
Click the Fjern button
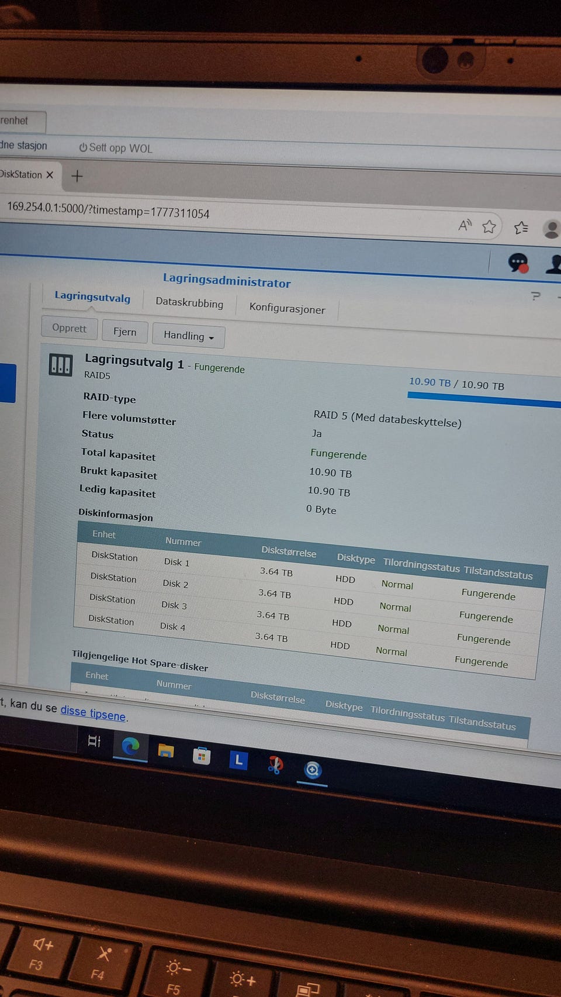coord(124,332)
